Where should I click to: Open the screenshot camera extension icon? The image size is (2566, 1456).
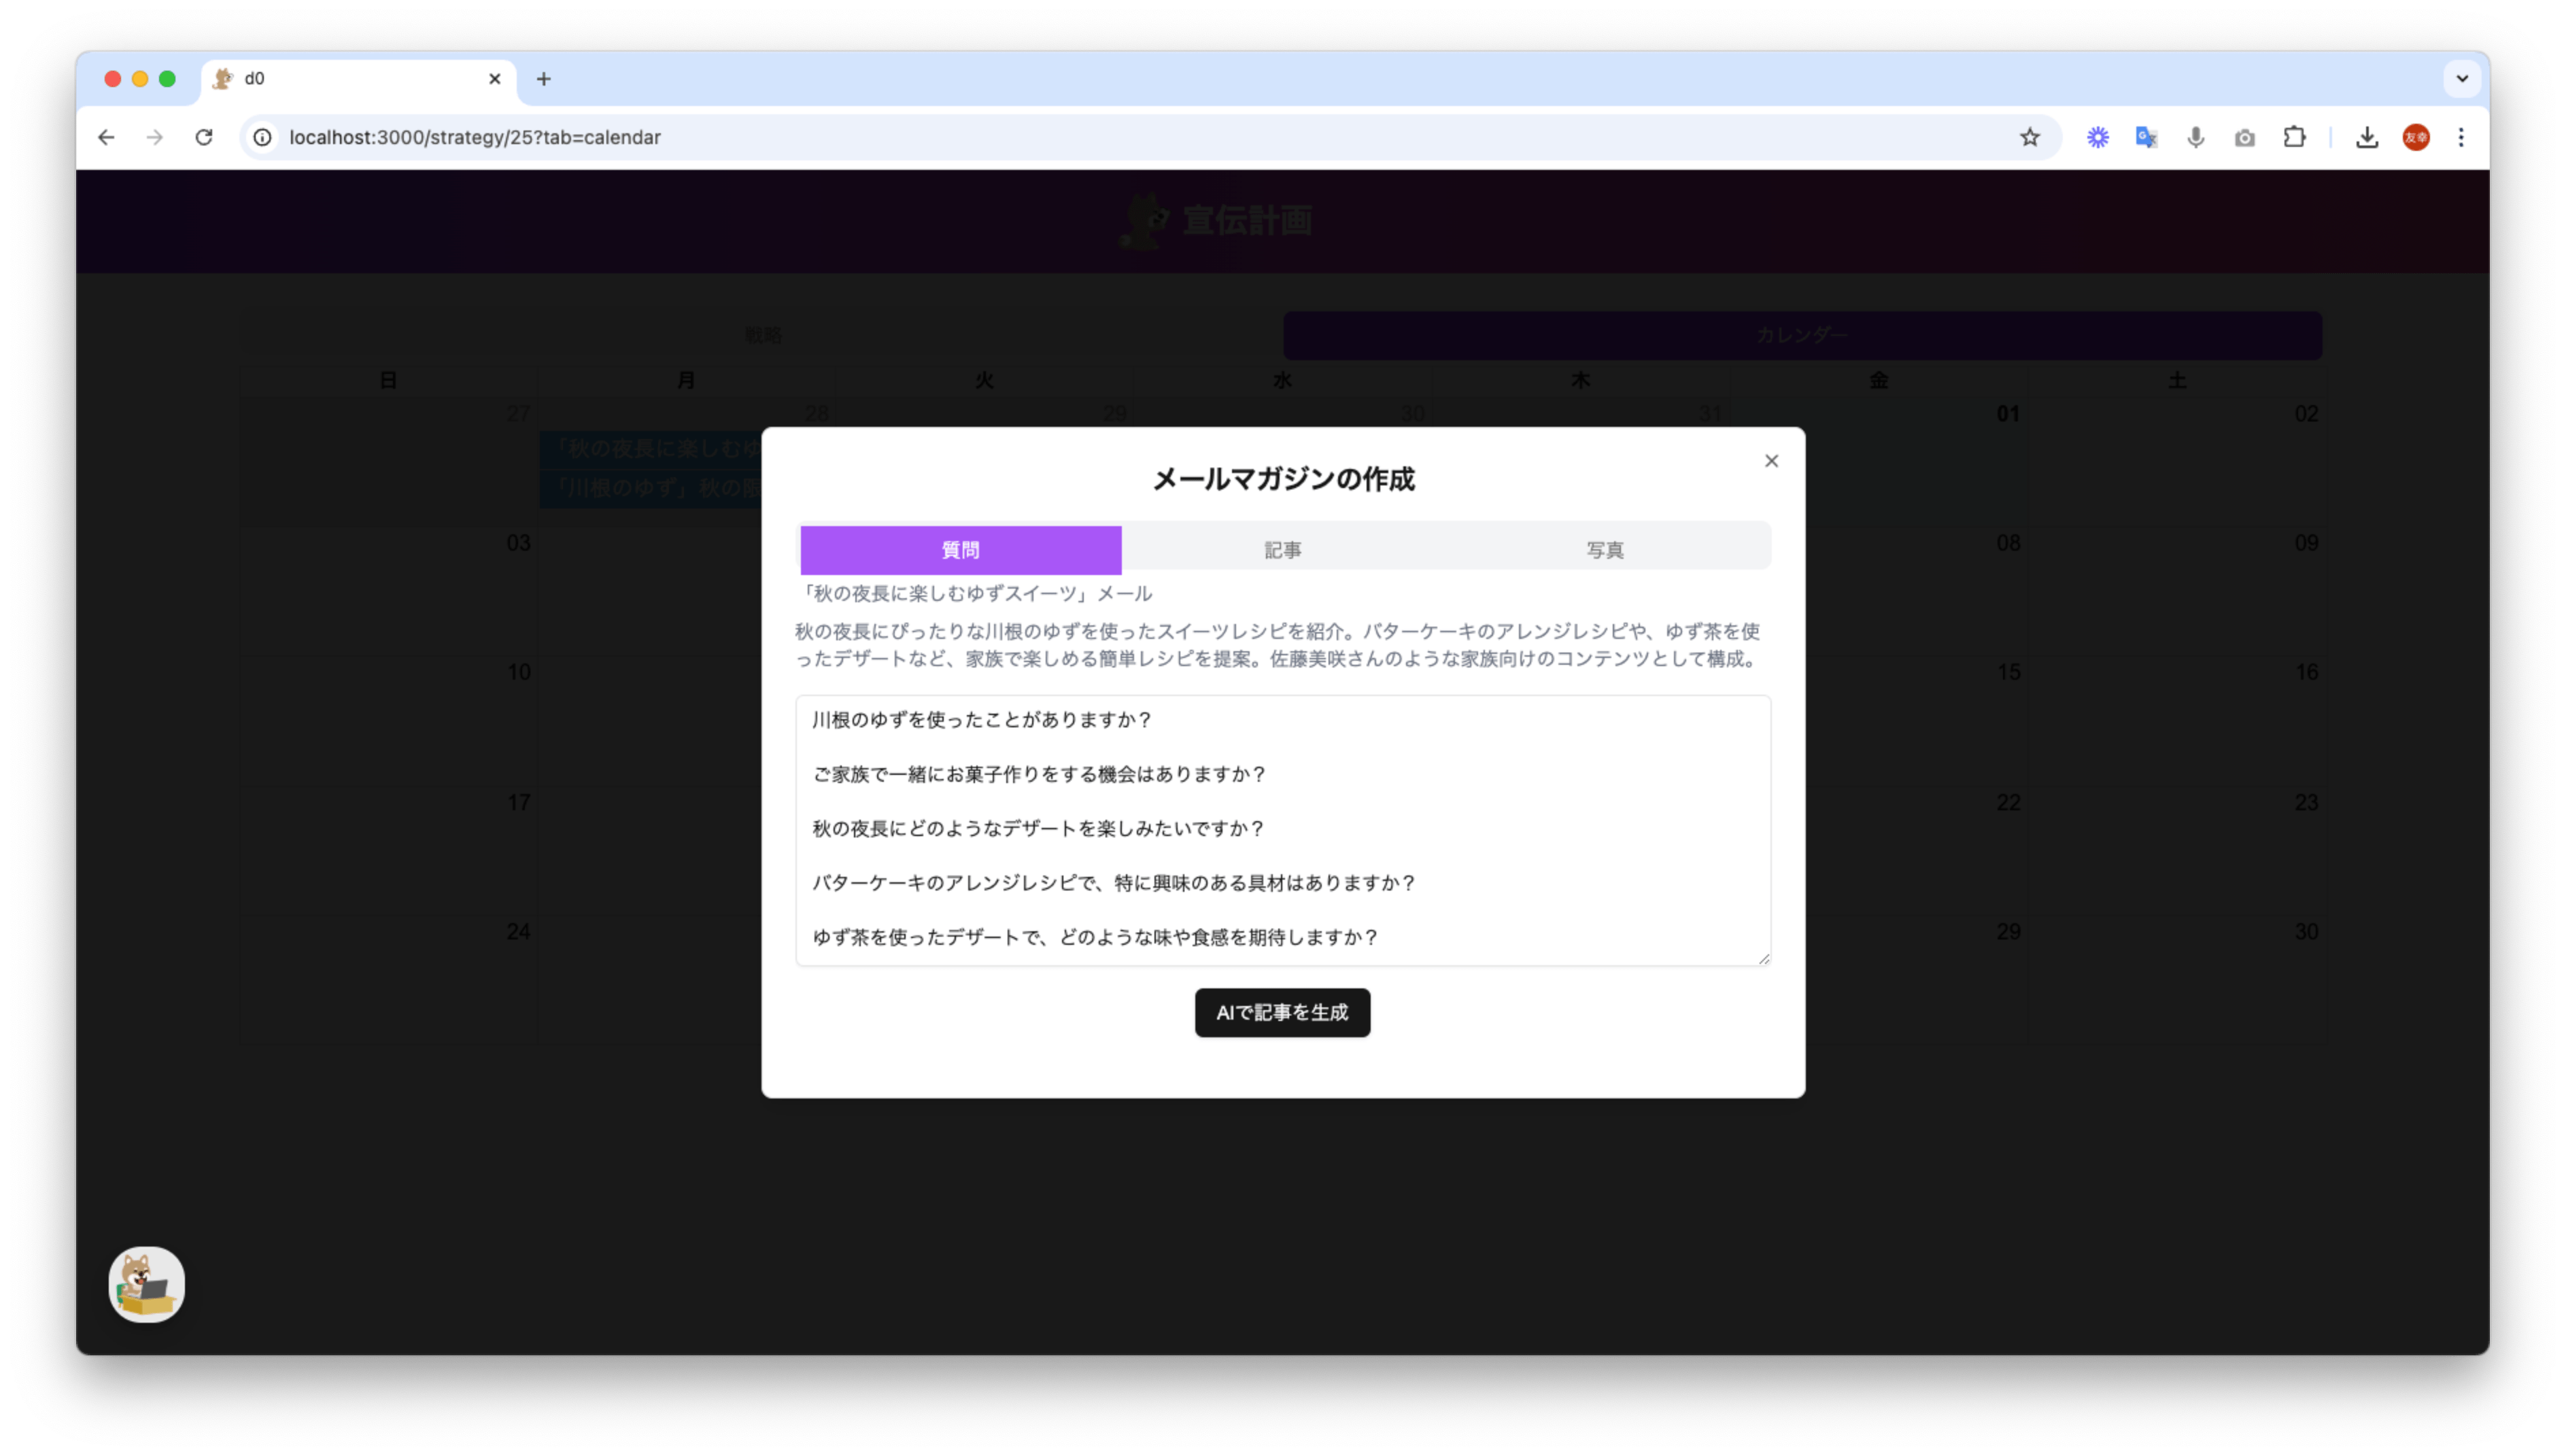click(x=2244, y=137)
